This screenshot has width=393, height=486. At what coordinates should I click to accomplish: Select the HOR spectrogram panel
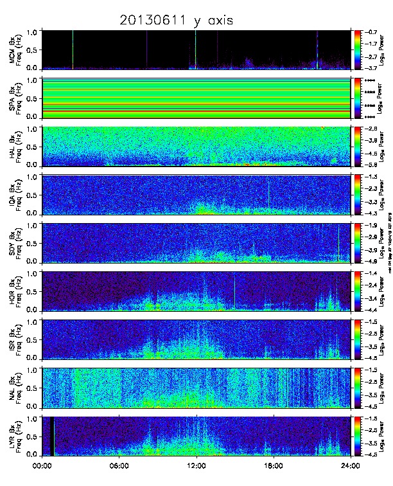(x=197, y=291)
